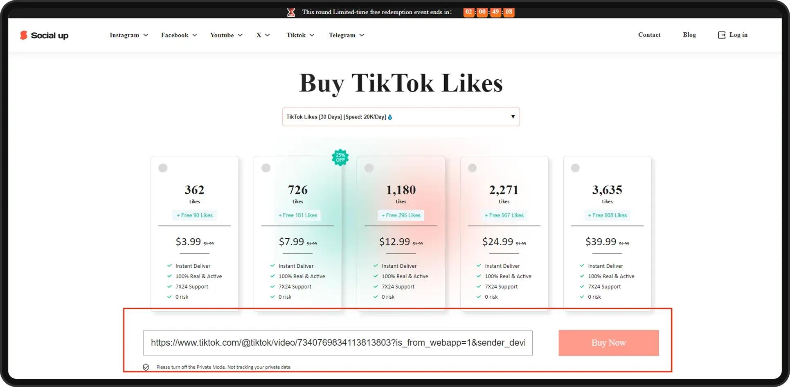
Task: Click the shield icon beside private mode notice
Action: pos(146,367)
